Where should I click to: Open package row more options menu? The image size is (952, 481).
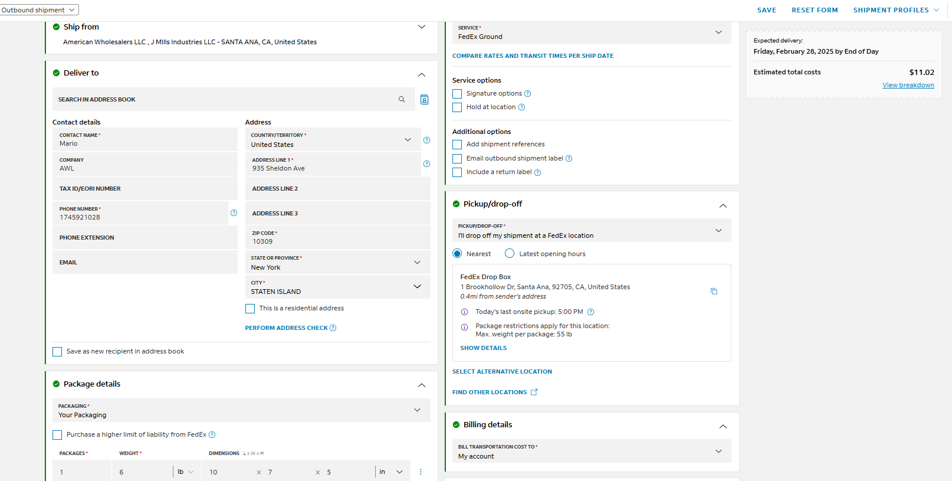pyautogui.click(x=421, y=472)
